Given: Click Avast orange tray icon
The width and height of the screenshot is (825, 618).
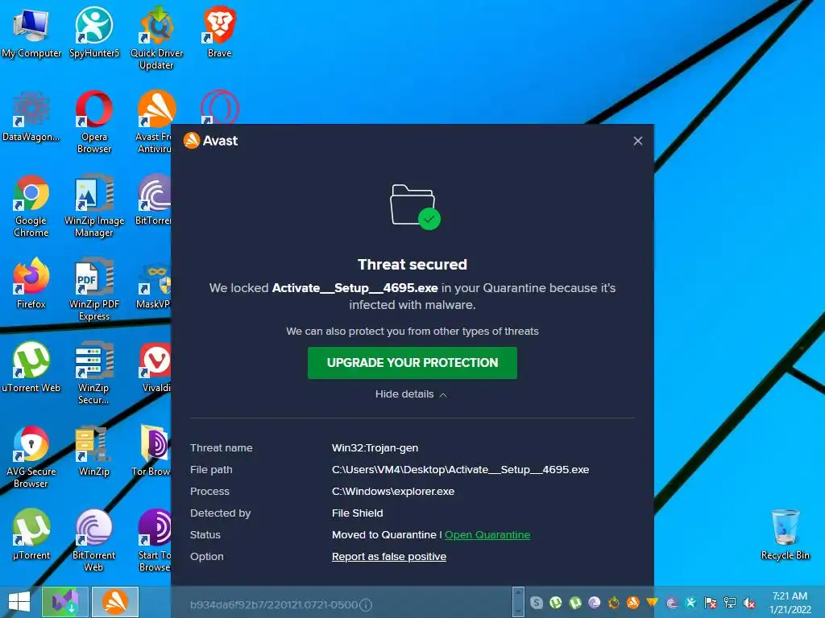Looking at the screenshot, I should click(633, 603).
